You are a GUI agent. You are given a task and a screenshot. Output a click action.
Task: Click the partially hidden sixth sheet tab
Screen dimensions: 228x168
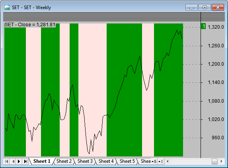[145, 161]
